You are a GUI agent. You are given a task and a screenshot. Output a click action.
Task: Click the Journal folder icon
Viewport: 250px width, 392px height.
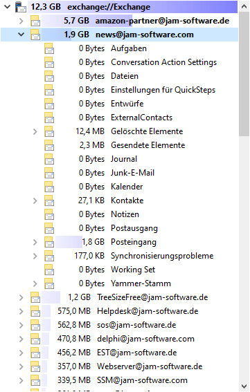tap(49, 159)
